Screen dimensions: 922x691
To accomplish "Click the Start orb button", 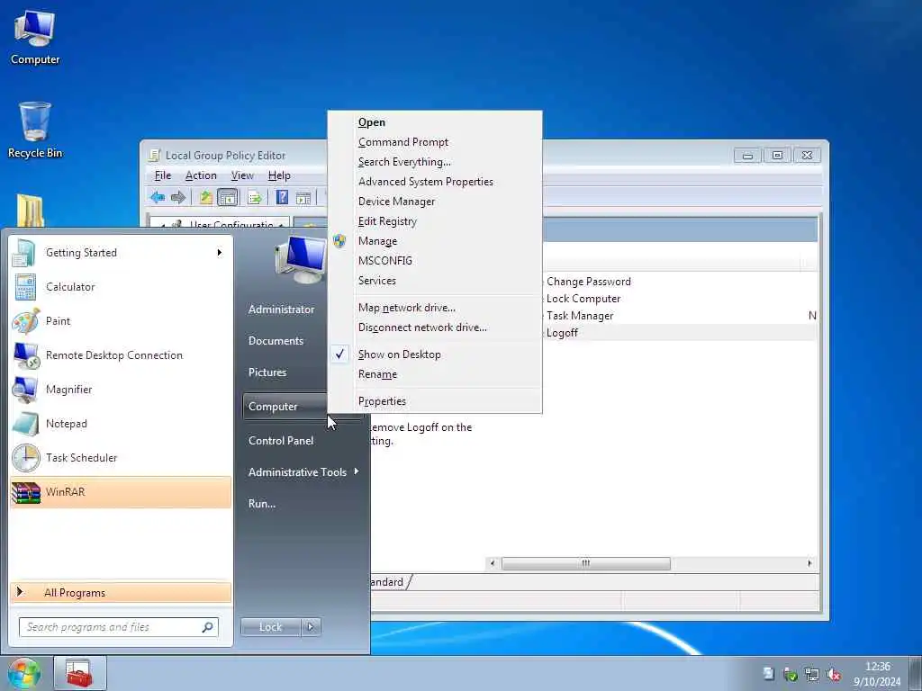I will (23, 673).
